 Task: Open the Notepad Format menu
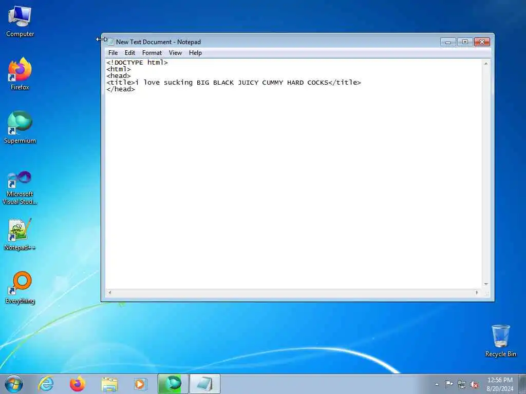coord(152,53)
